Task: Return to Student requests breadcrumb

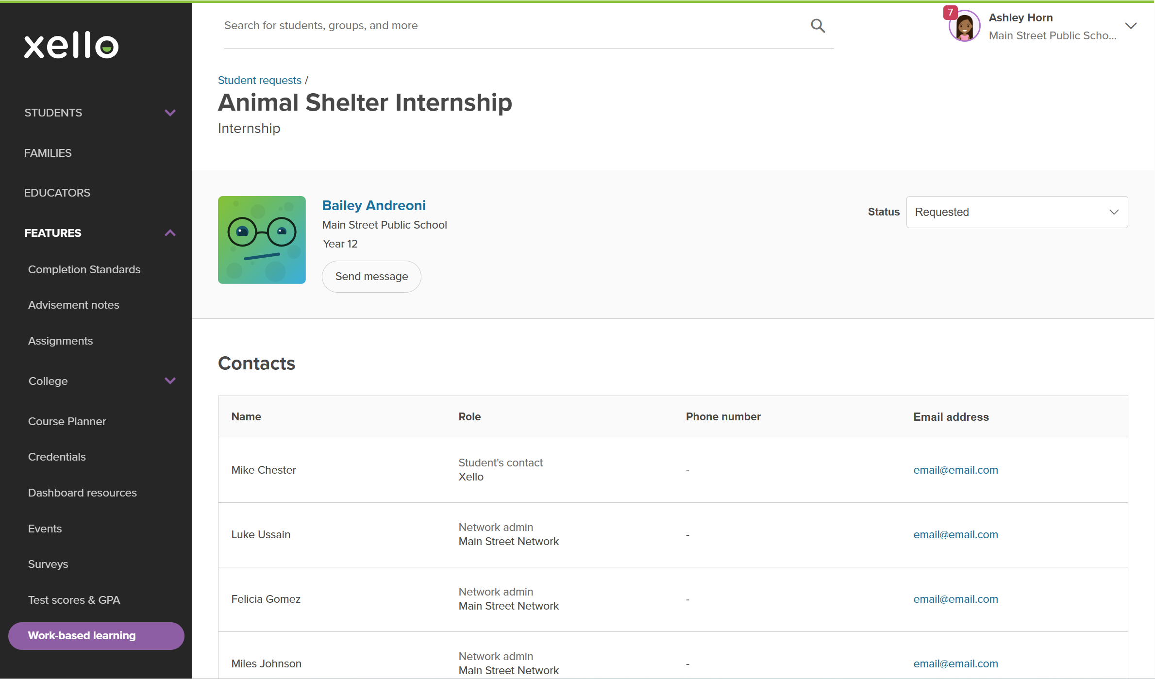Action: 259,80
